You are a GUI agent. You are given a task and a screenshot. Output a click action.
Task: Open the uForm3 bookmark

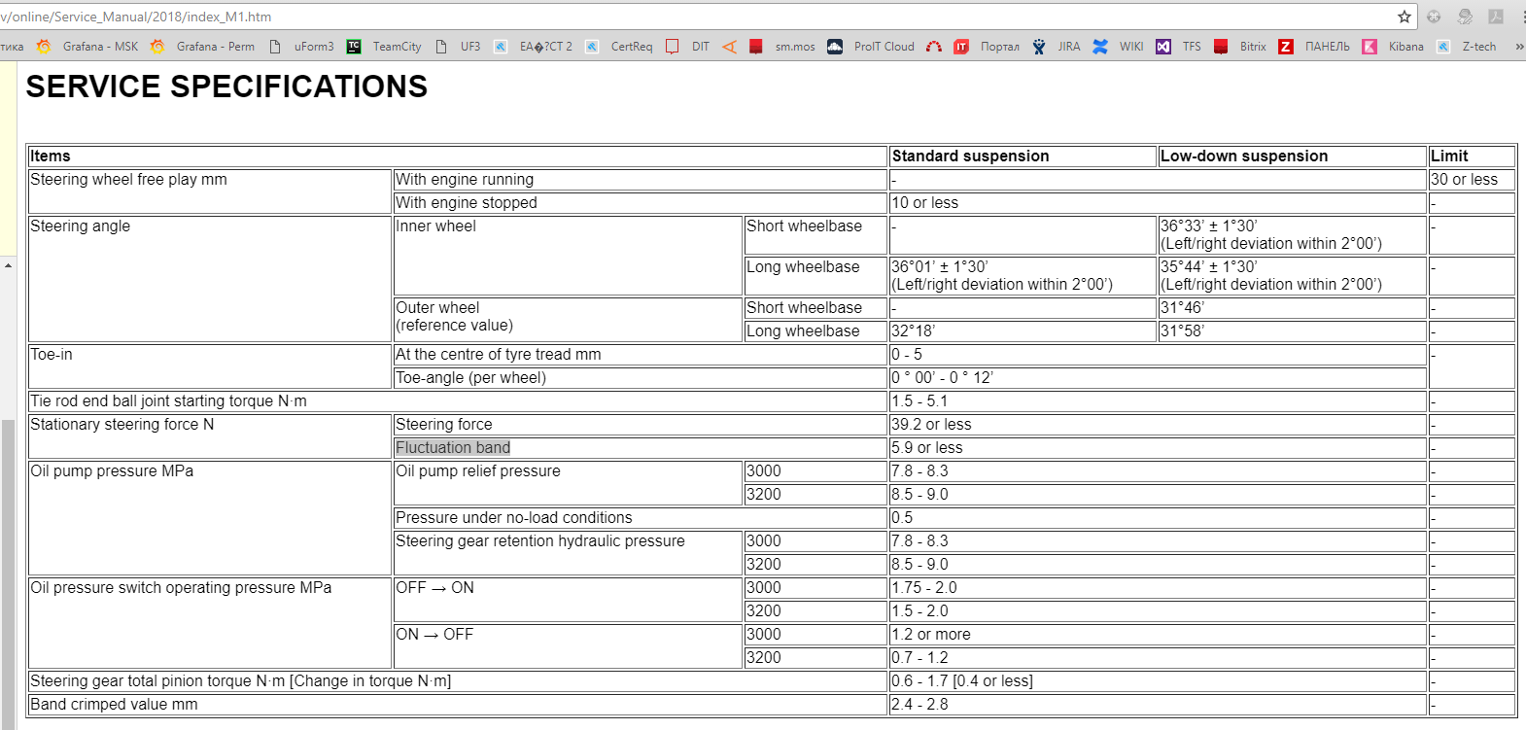coord(302,47)
